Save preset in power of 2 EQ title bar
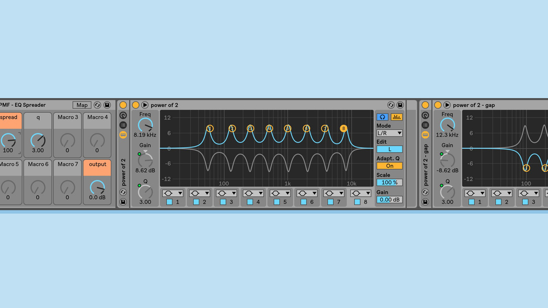 click(400, 105)
